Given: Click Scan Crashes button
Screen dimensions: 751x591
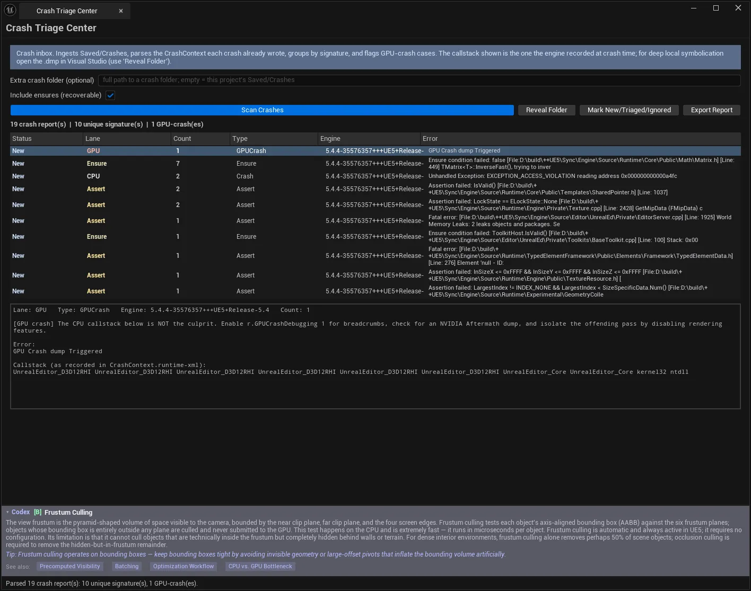Looking at the screenshot, I should (x=262, y=110).
